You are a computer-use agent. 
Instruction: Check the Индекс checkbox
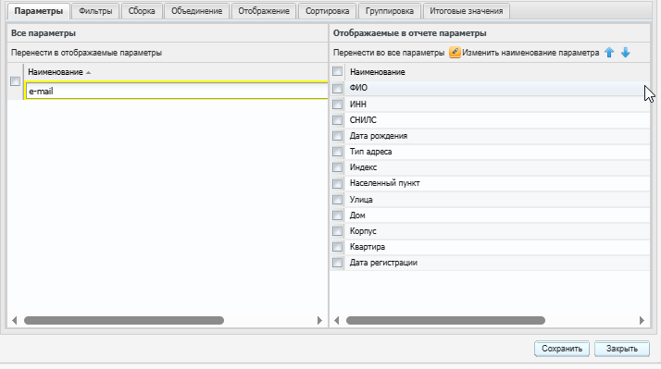coord(337,167)
